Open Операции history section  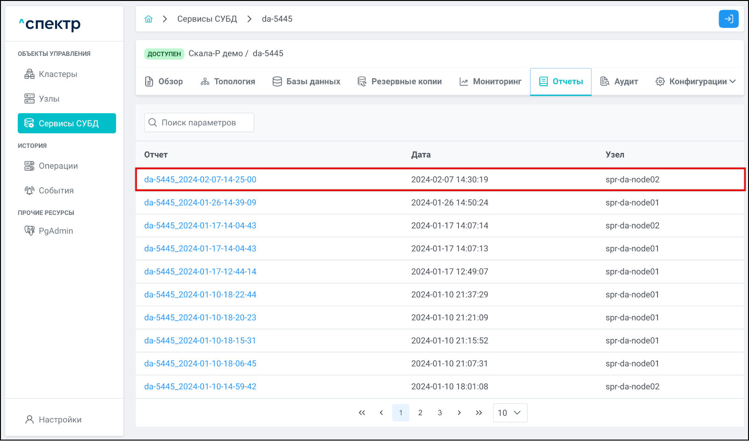pyautogui.click(x=58, y=166)
